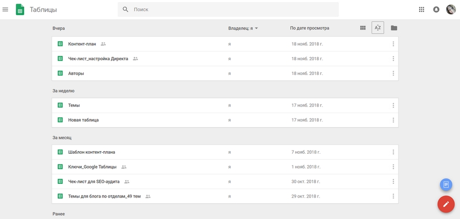The image size is (460, 219).
Task: Open the Шаблон контент-плана spreadsheet
Action: [x=91, y=152]
